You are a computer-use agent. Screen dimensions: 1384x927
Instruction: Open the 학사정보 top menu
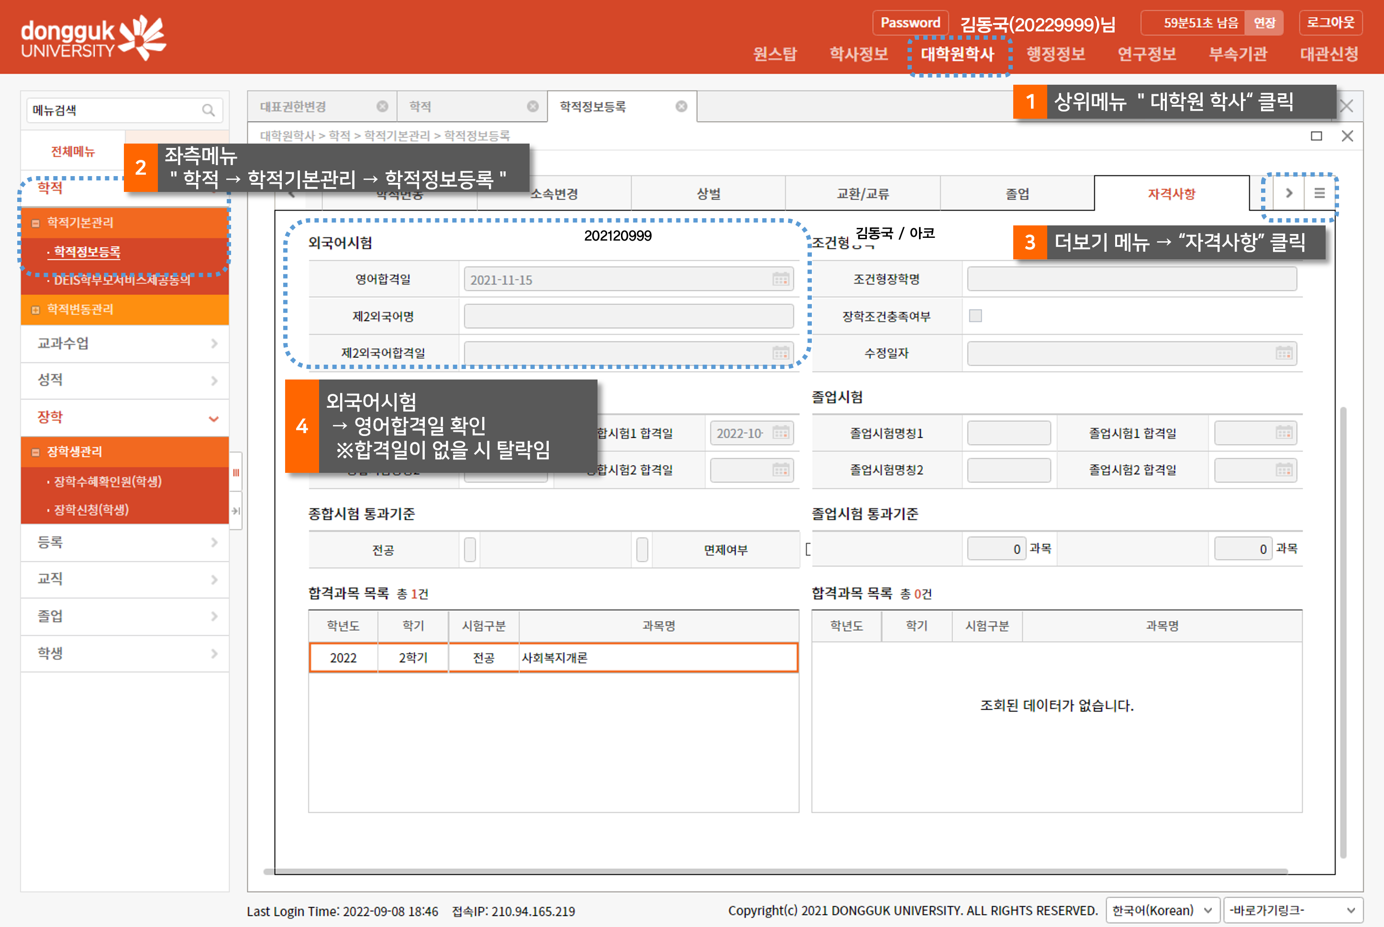(859, 55)
